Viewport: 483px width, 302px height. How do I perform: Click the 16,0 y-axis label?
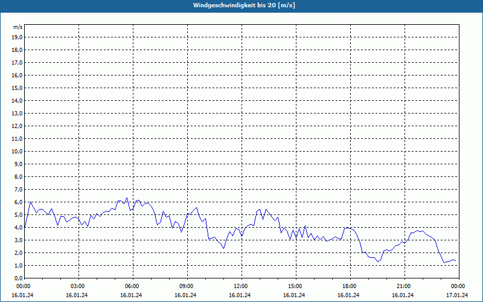coord(17,75)
